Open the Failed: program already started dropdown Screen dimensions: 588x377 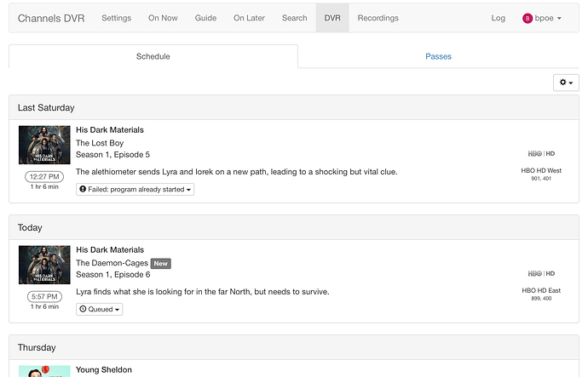(135, 189)
